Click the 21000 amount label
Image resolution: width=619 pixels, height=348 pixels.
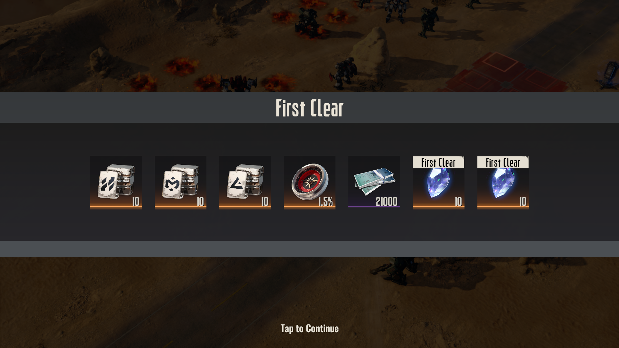(386, 202)
